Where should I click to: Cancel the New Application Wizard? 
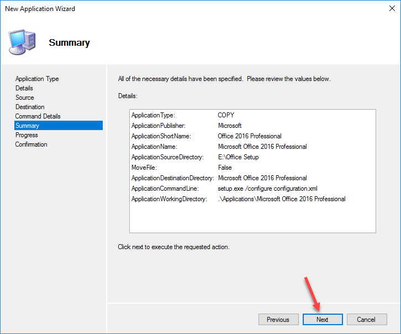click(x=366, y=320)
